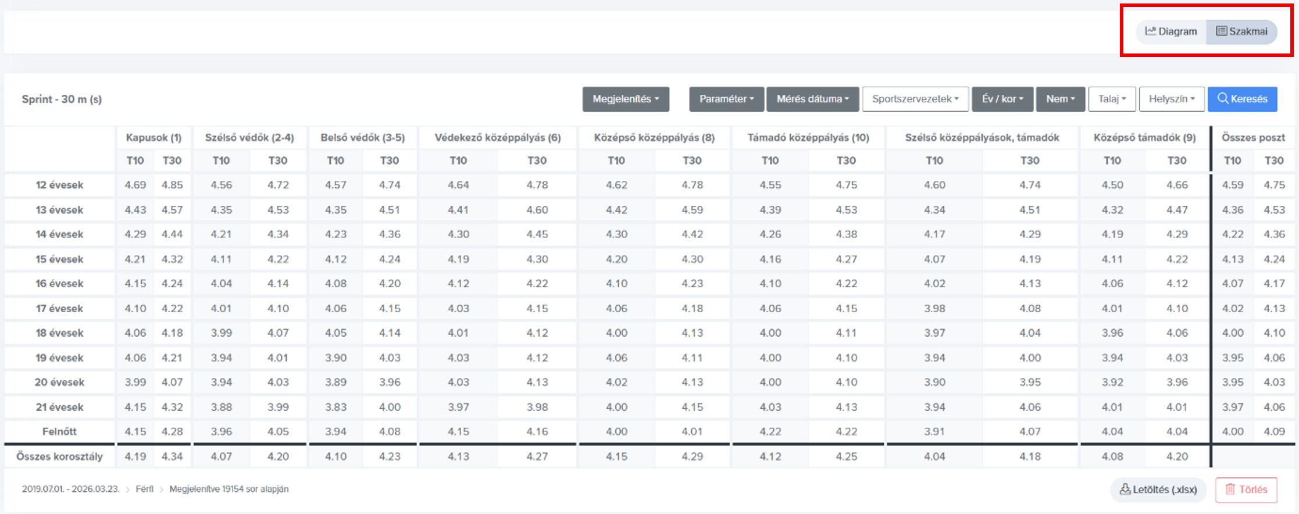
Task: Click the Kapusok (1) column header
Action: coord(154,138)
